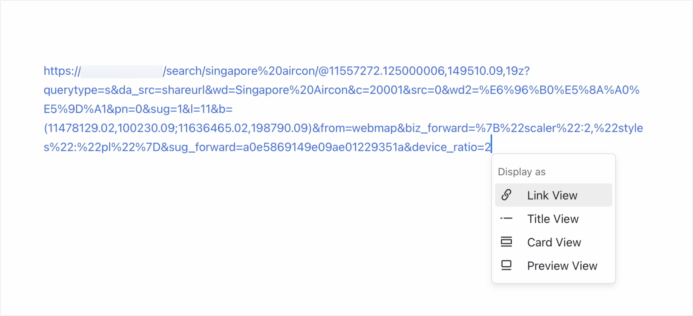Open Link View from the display menu
The height and width of the screenshot is (316, 693).
[x=552, y=195]
